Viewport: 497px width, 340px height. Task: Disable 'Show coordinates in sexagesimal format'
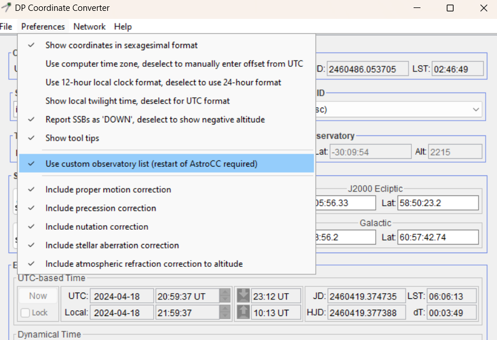[x=121, y=45]
